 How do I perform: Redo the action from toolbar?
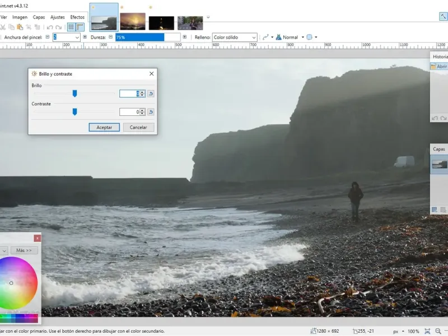tap(59, 27)
